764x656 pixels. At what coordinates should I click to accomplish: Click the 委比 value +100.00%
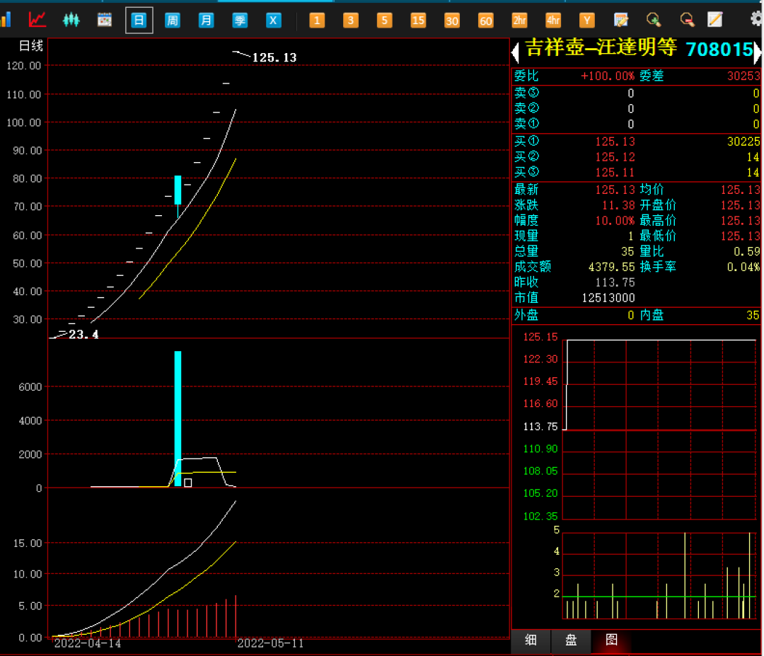point(608,76)
